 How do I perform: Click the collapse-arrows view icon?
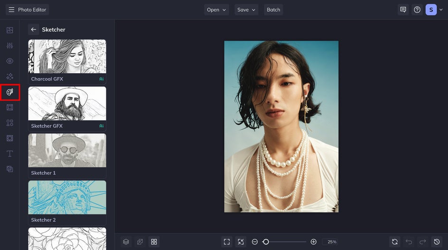coord(241,242)
